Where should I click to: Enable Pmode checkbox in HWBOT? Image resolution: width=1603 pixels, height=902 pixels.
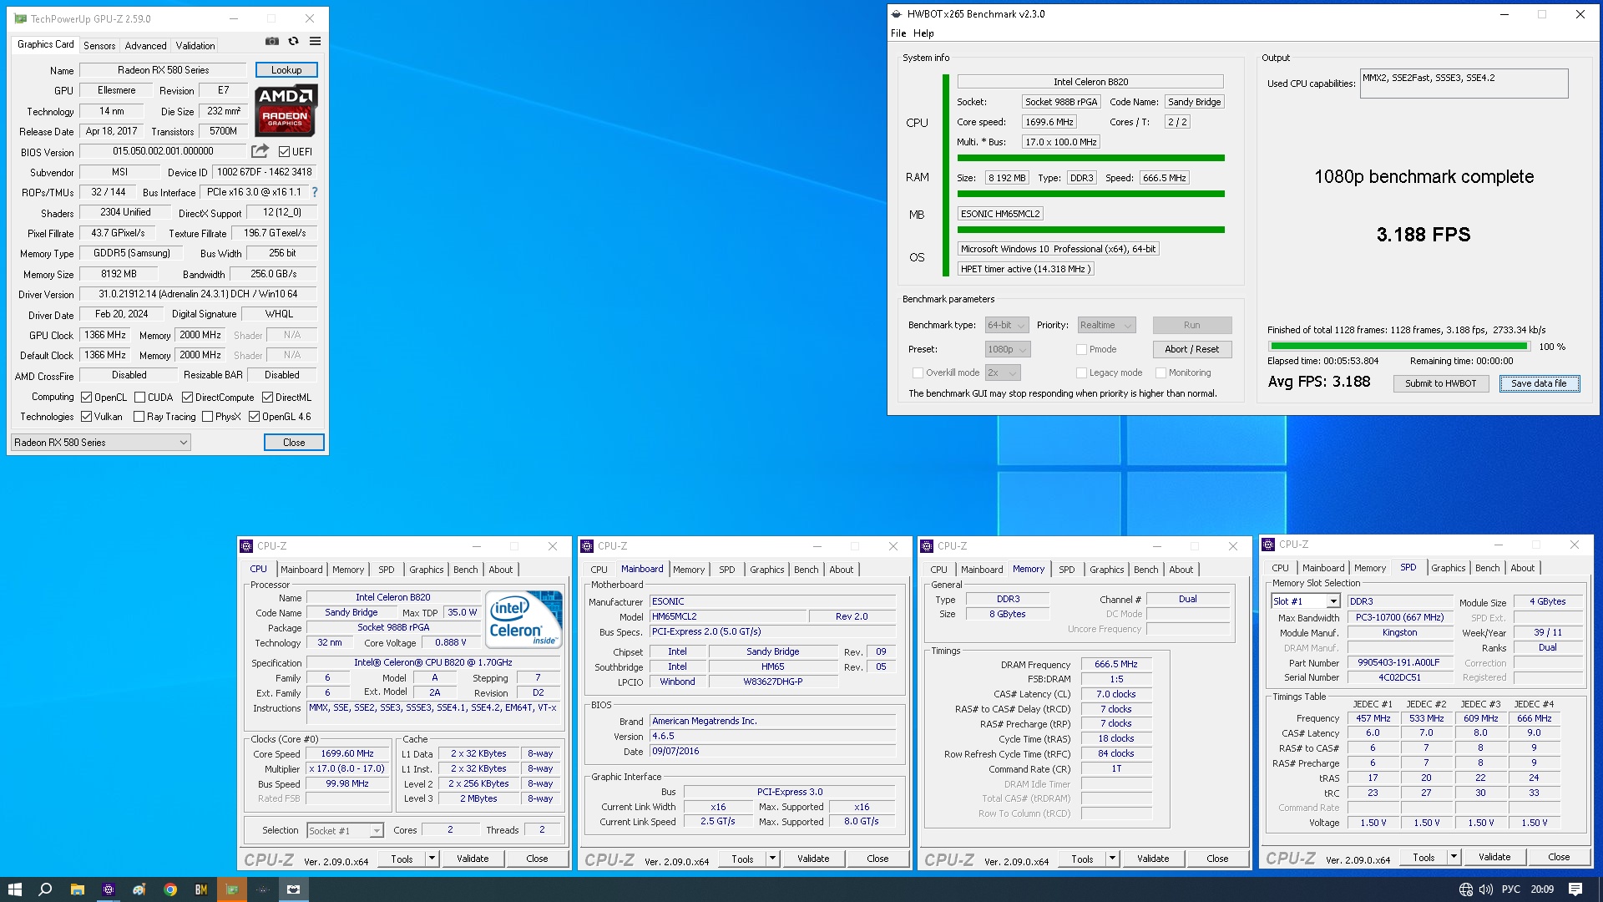[1081, 350]
